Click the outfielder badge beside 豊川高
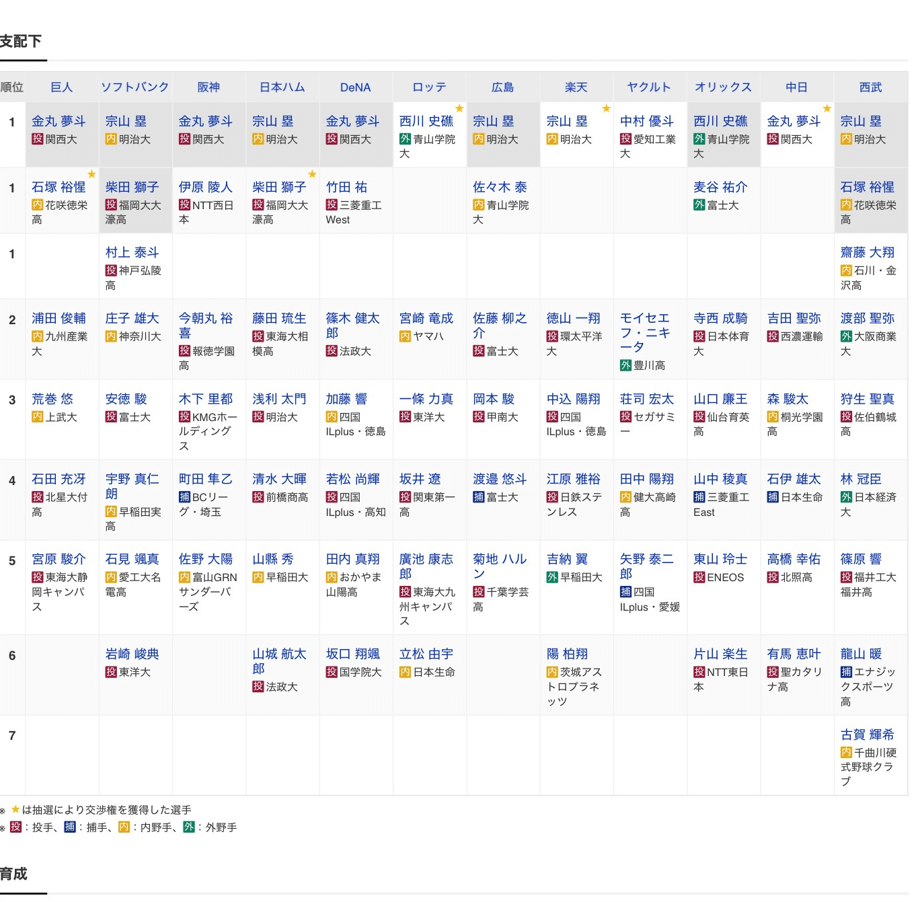Image resolution: width=918 pixels, height=902 pixels. tap(625, 365)
